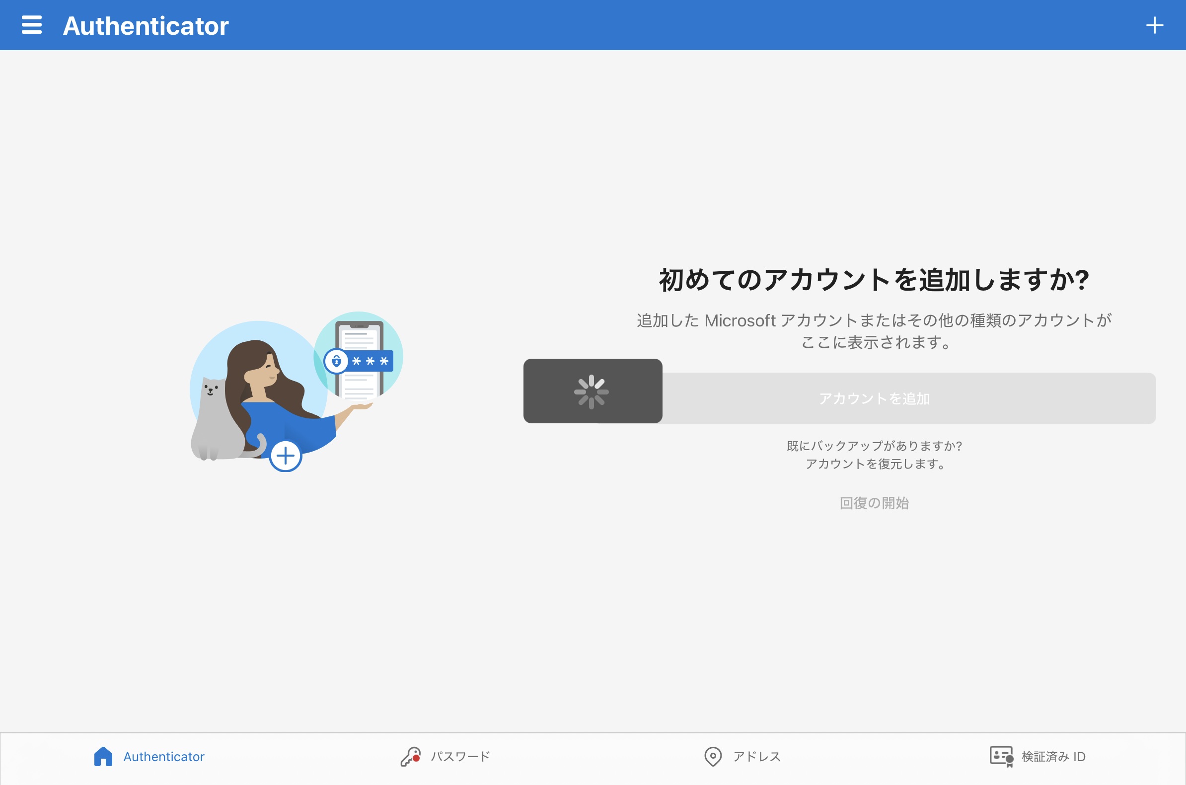This screenshot has height=785, width=1186.
Task: Click the Authenticator title in header
Action: point(146,25)
